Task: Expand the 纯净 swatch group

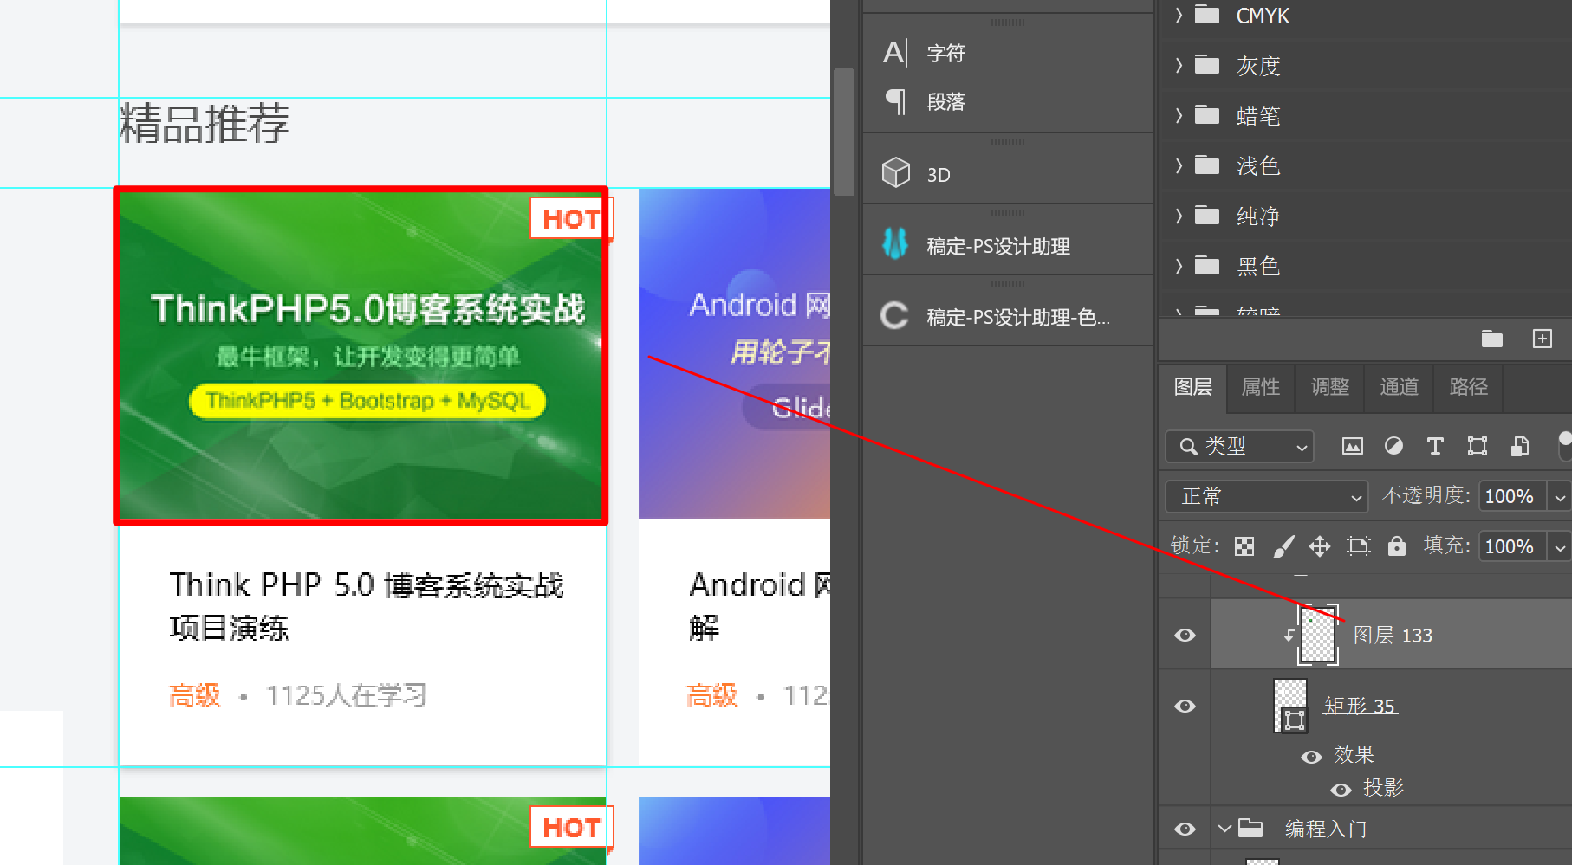Action: (x=1179, y=215)
